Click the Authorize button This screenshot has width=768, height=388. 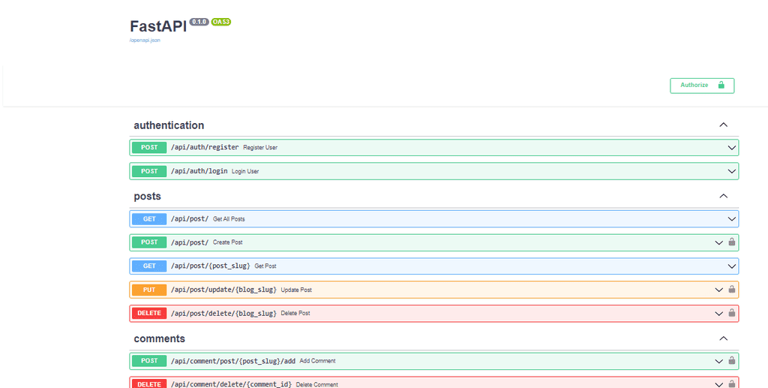[702, 86]
